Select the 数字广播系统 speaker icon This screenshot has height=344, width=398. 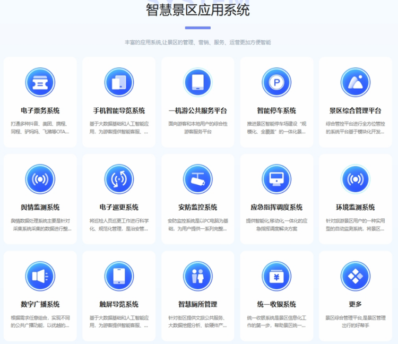[x=40, y=277]
